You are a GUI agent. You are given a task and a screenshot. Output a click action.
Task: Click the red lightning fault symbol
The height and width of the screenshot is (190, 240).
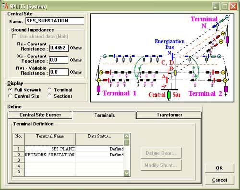tap(164, 86)
